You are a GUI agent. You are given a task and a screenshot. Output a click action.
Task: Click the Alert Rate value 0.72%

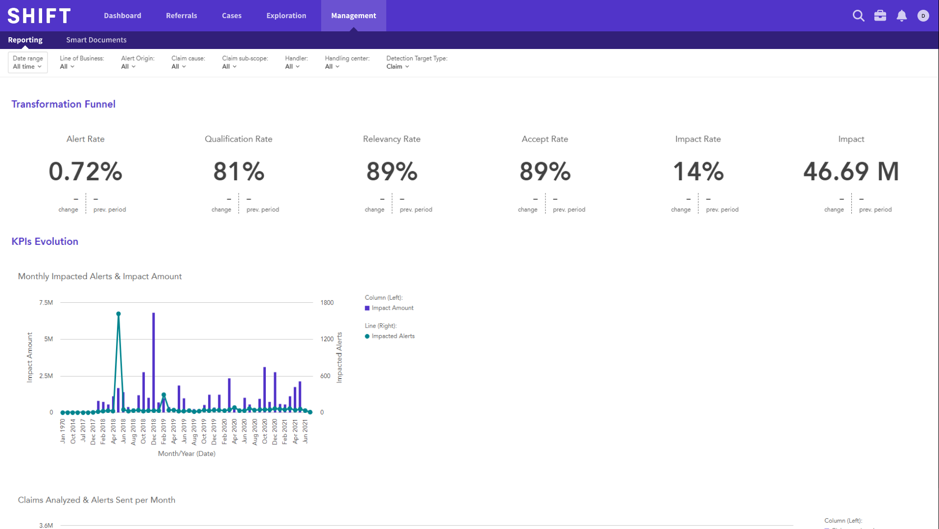[x=85, y=171]
